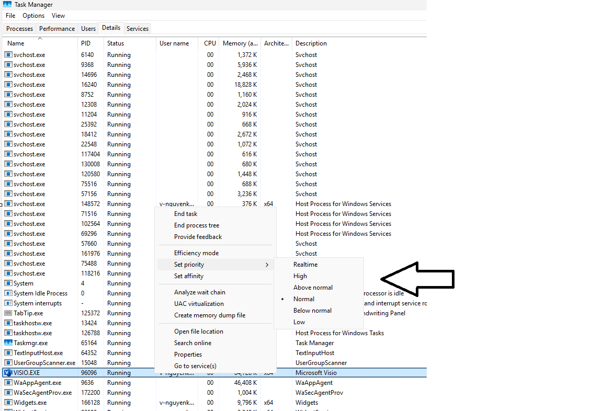Click the VISIO.EXE application icon
Screen dimensions: 602x411
click(7, 372)
